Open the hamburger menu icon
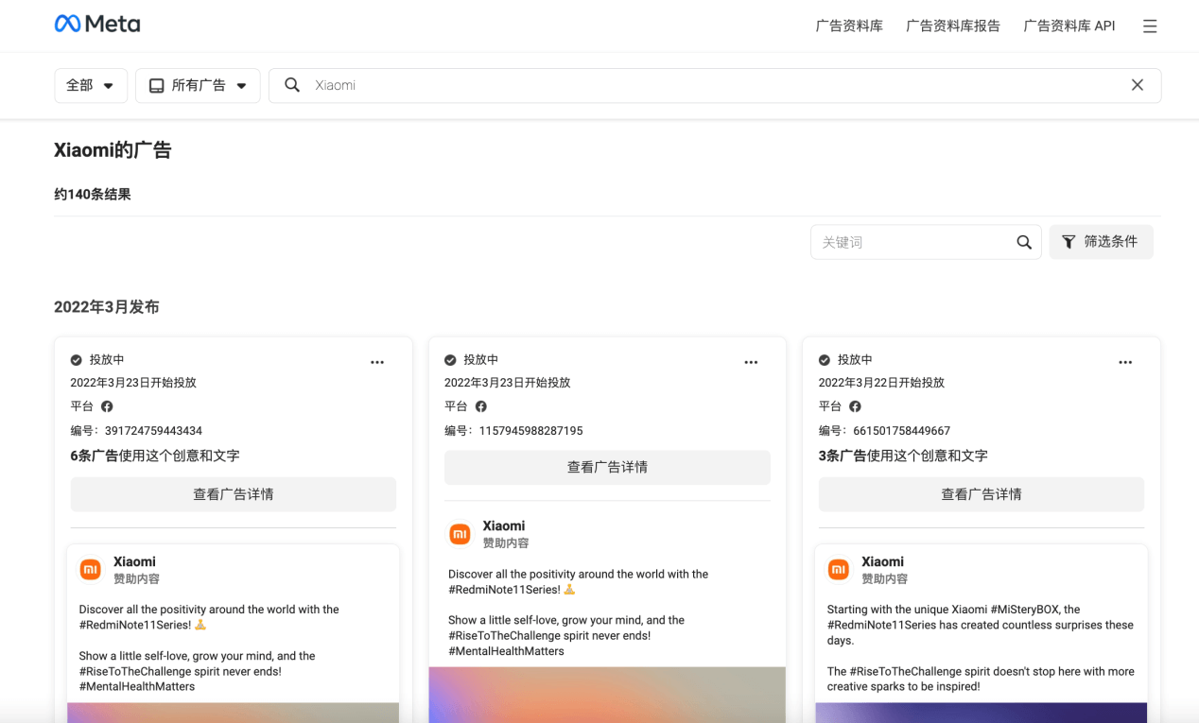Image resolution: width=1199 pixels, height=723 pixels. click(1149, 26)
